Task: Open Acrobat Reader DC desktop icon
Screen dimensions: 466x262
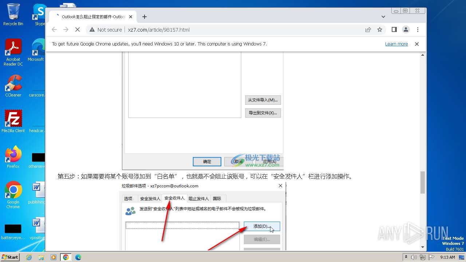Action: point(13,52)
